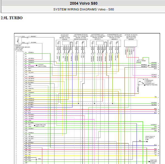Click "YEL" label at right connector 7
The height and width of the screenshot is (164, 165).
point(156,97)
